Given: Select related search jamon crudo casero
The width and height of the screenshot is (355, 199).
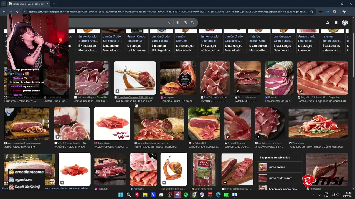Looking at the screenshot, I should tap(279, 178).
